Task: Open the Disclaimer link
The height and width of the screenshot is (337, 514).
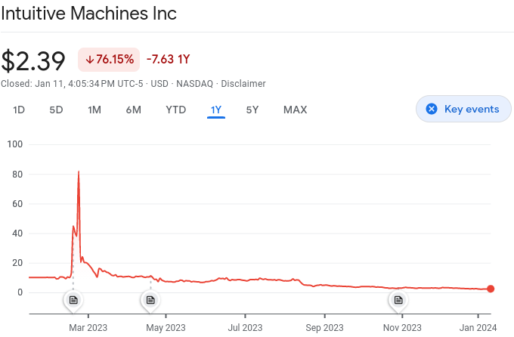Action: pyautogui.click(x=243, y=83)
